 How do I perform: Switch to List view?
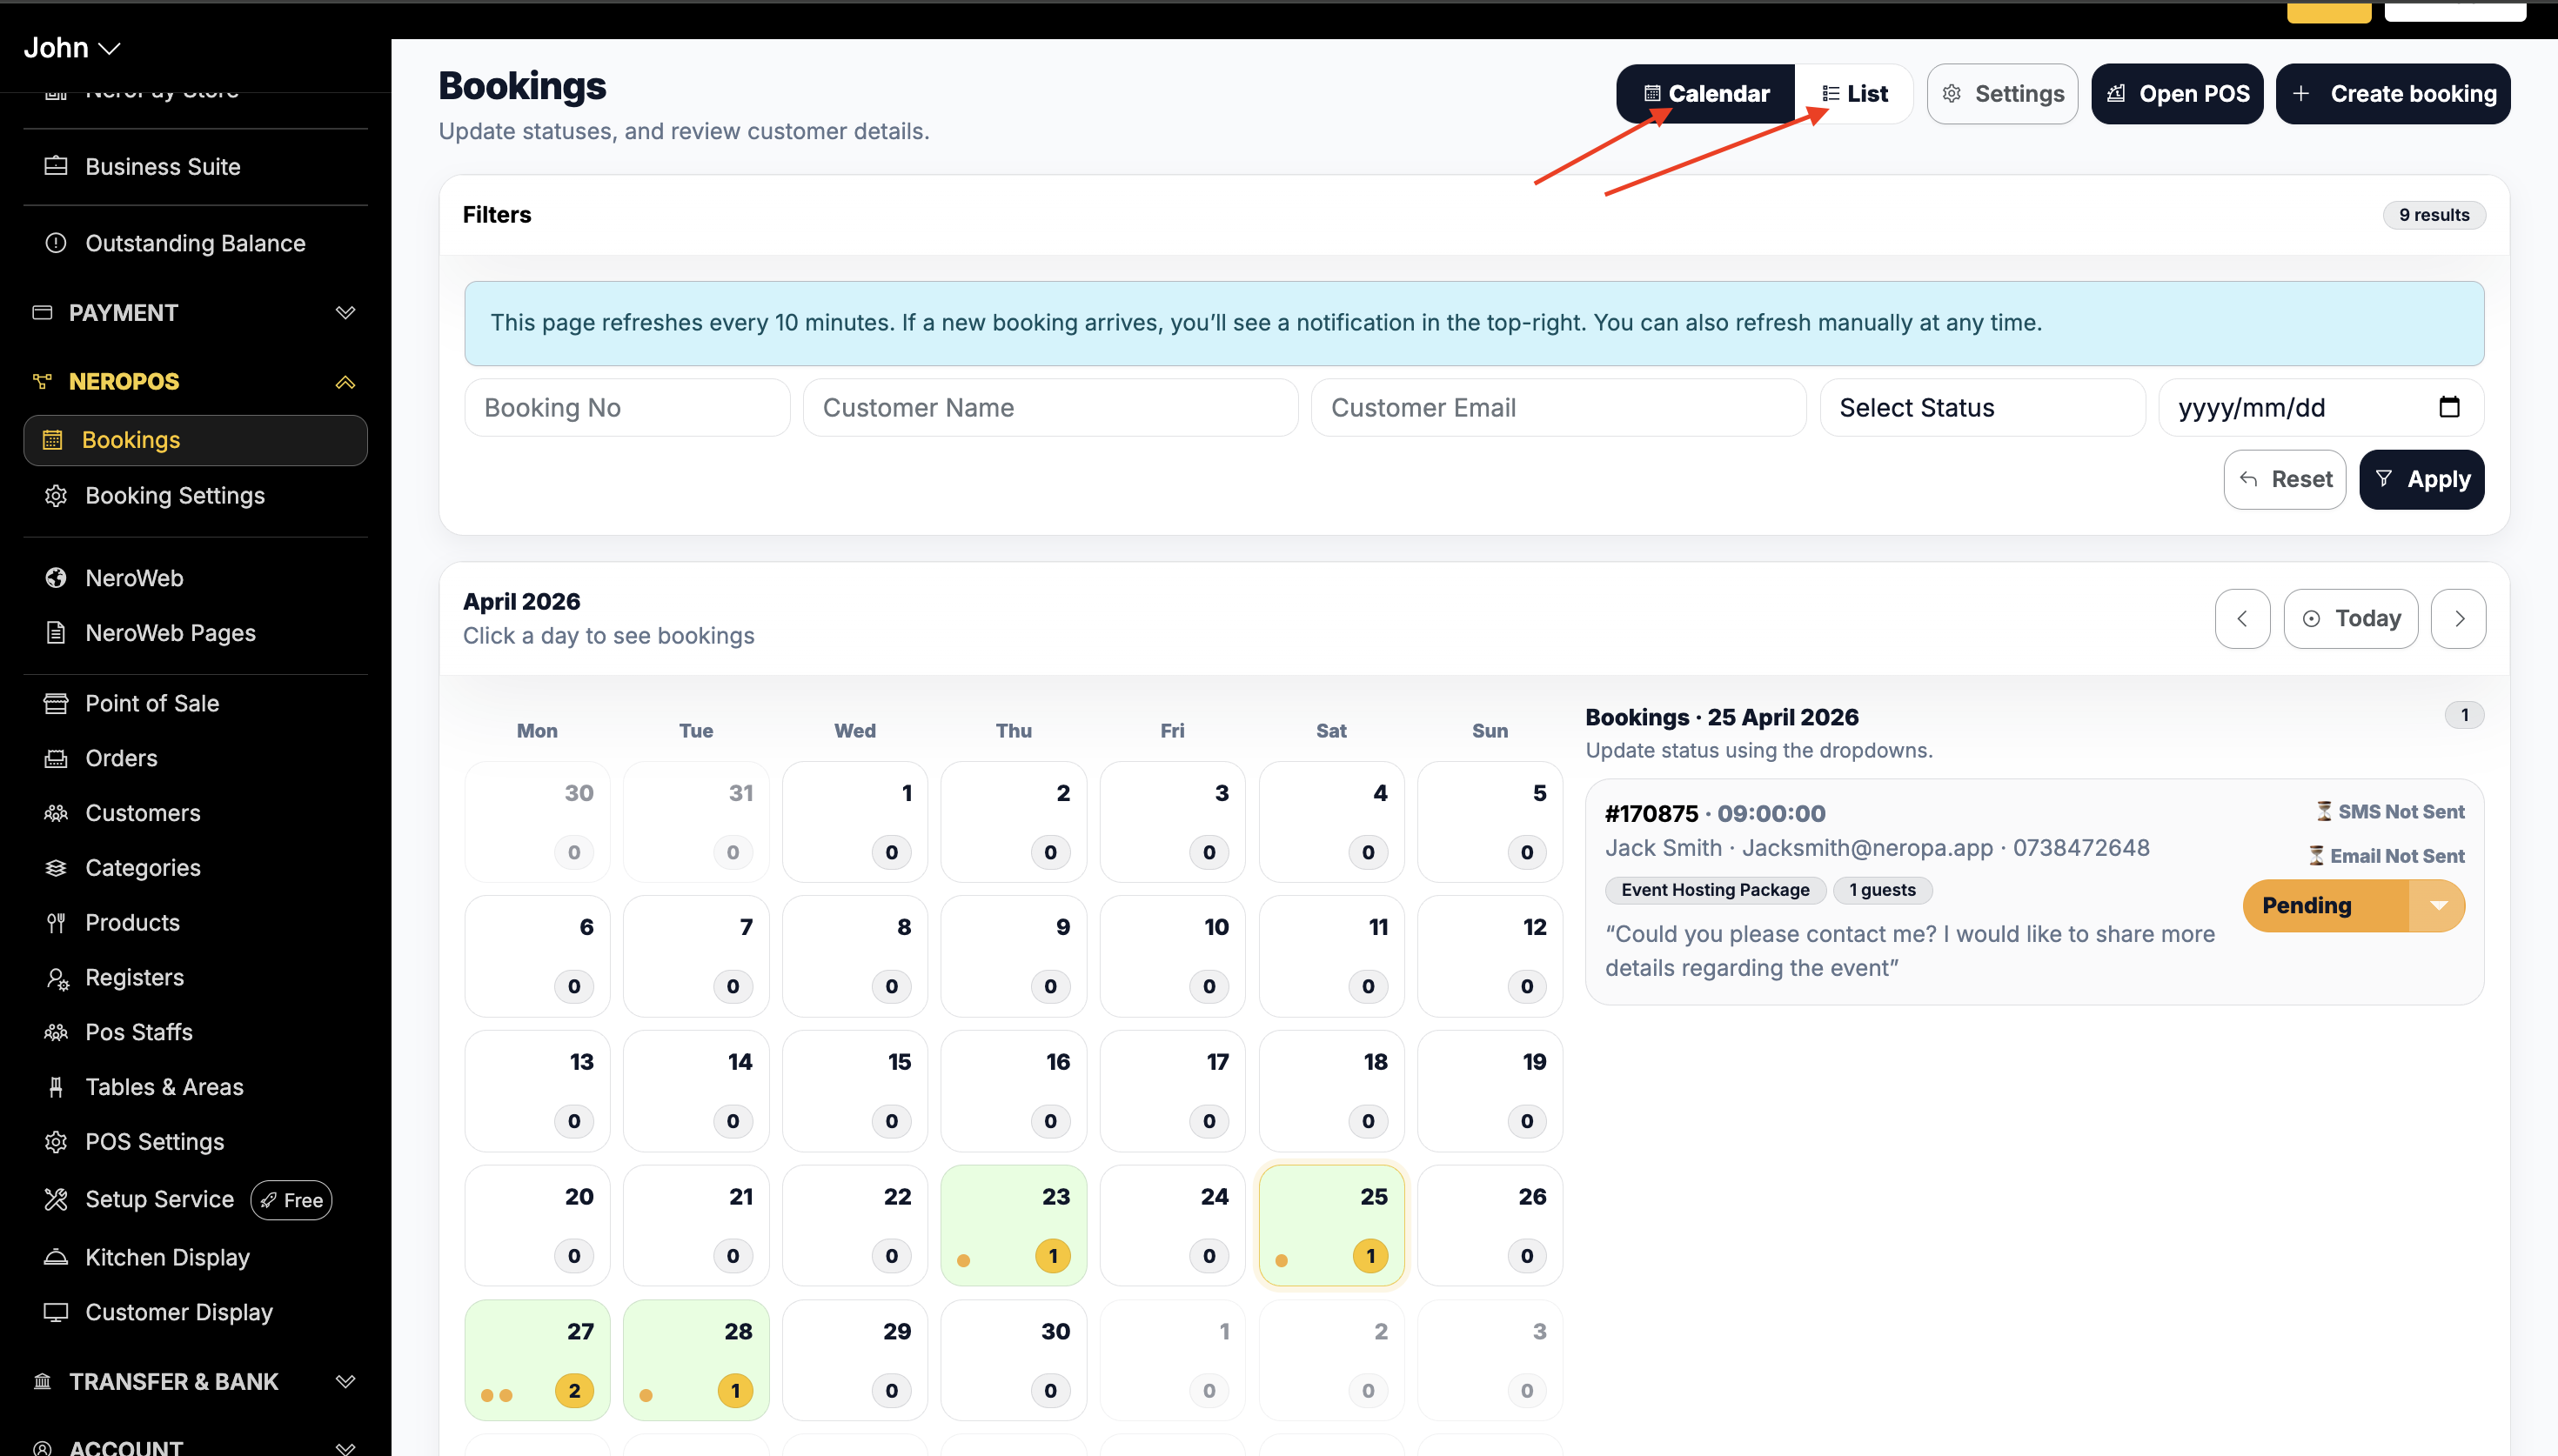1855,94
